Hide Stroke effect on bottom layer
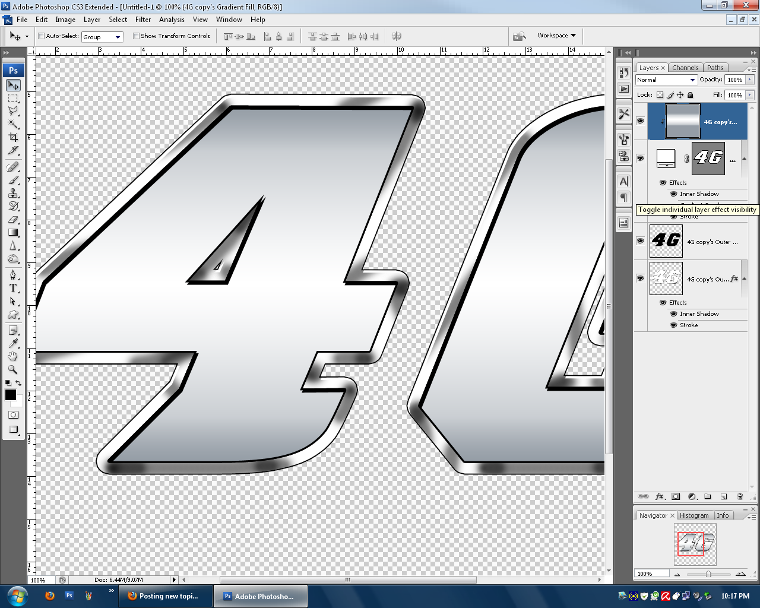 pos(674,325)
